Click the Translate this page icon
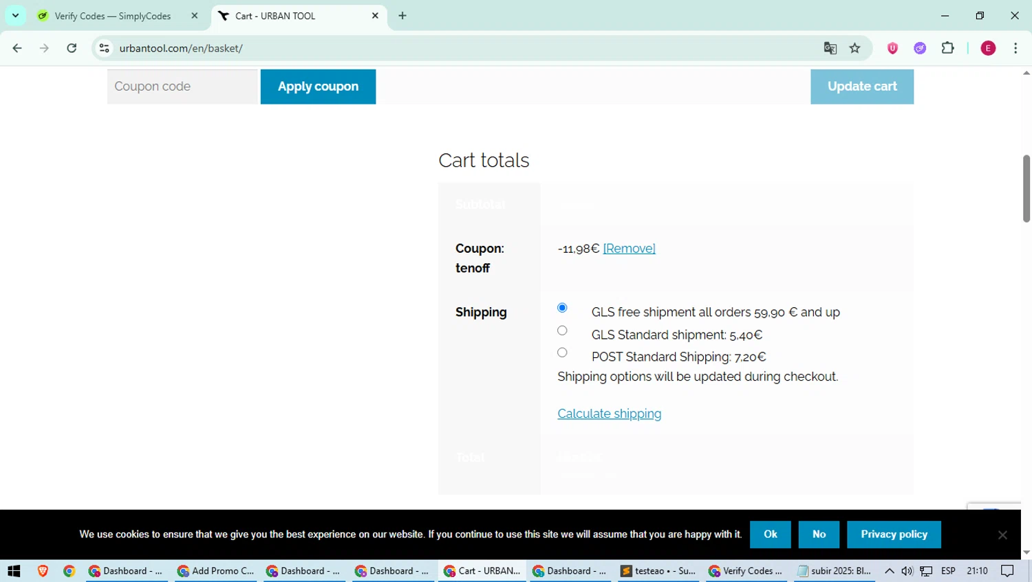Screen dimensions: 1032x582 click(830, 48)
